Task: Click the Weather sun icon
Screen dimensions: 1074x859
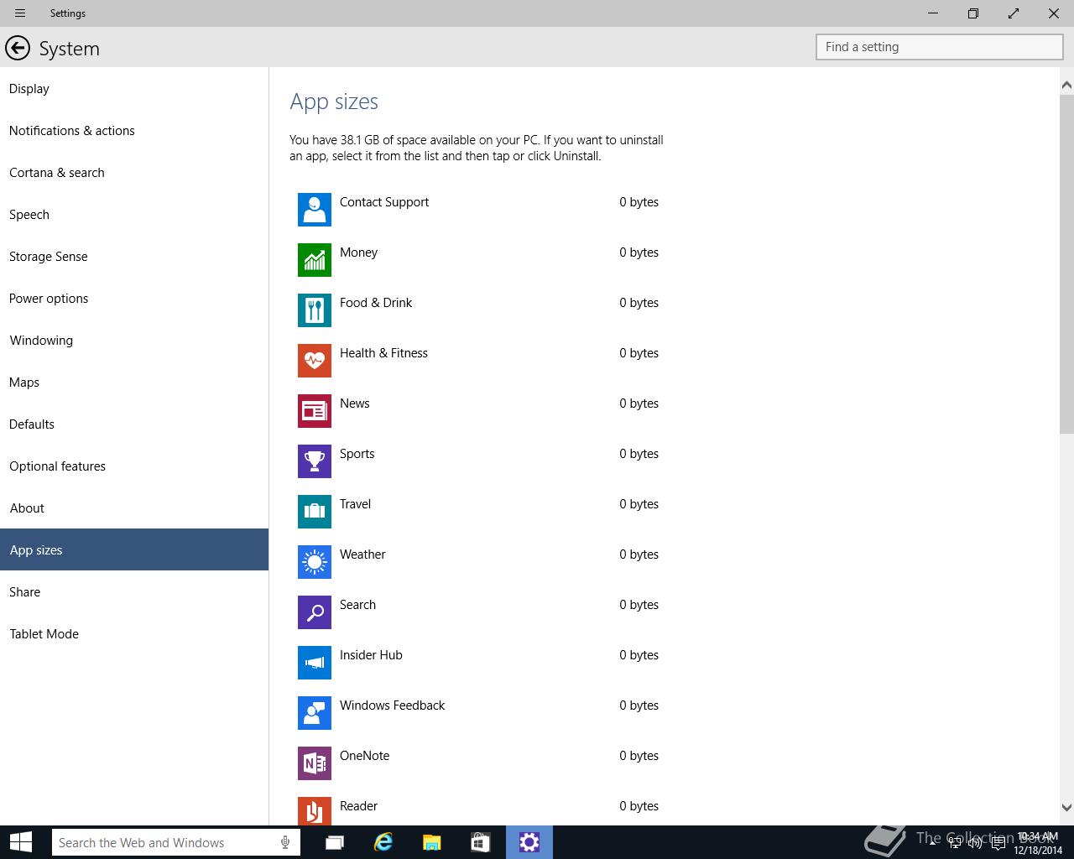Action: (315, 562)
